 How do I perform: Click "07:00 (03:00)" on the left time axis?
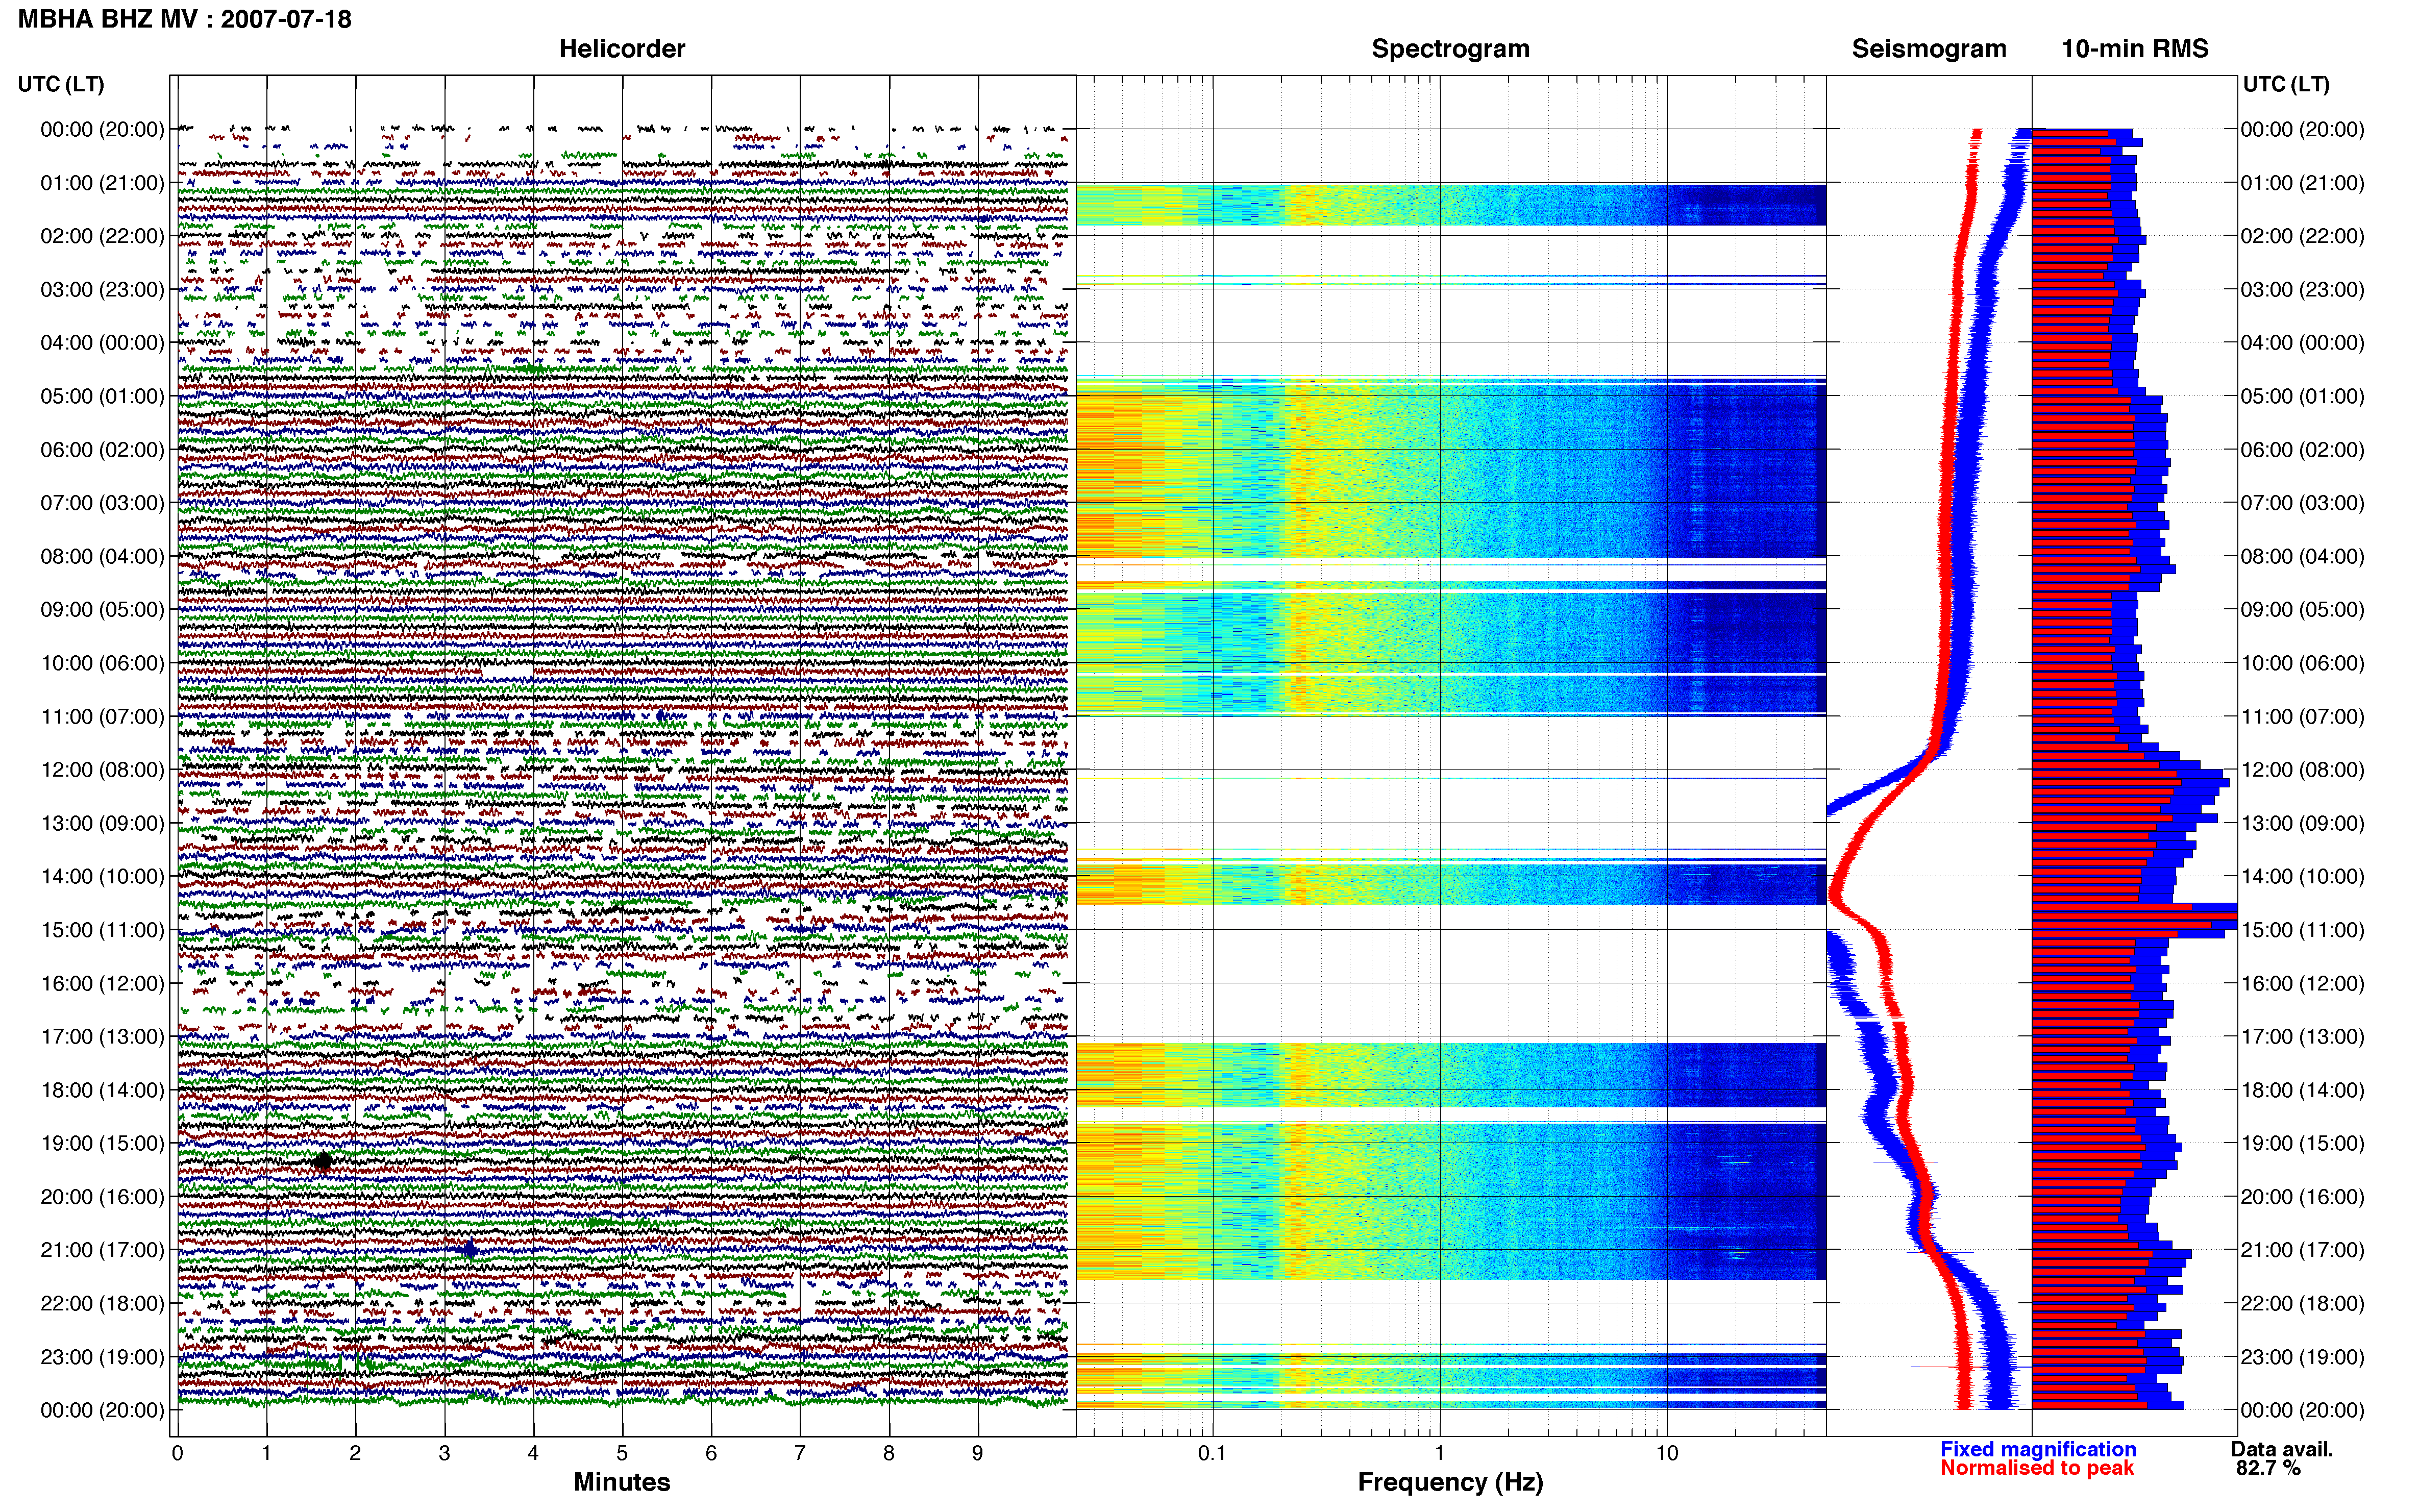102,503
